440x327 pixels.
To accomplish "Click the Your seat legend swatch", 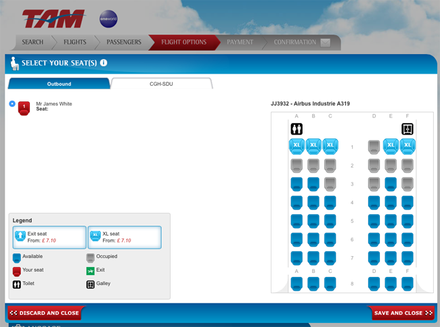I will point(17,271).
